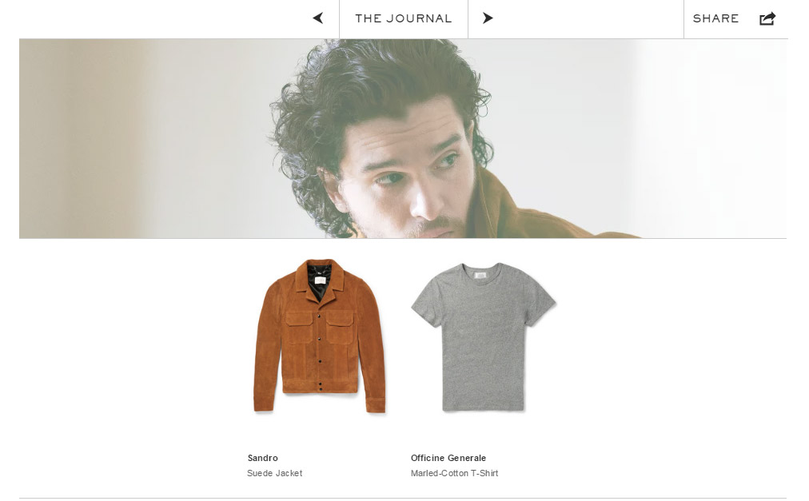Viewport: 809px width, 501px height.
Task: Open the Marled-Cotton T-Shirt product link
Action: point(455,473)
